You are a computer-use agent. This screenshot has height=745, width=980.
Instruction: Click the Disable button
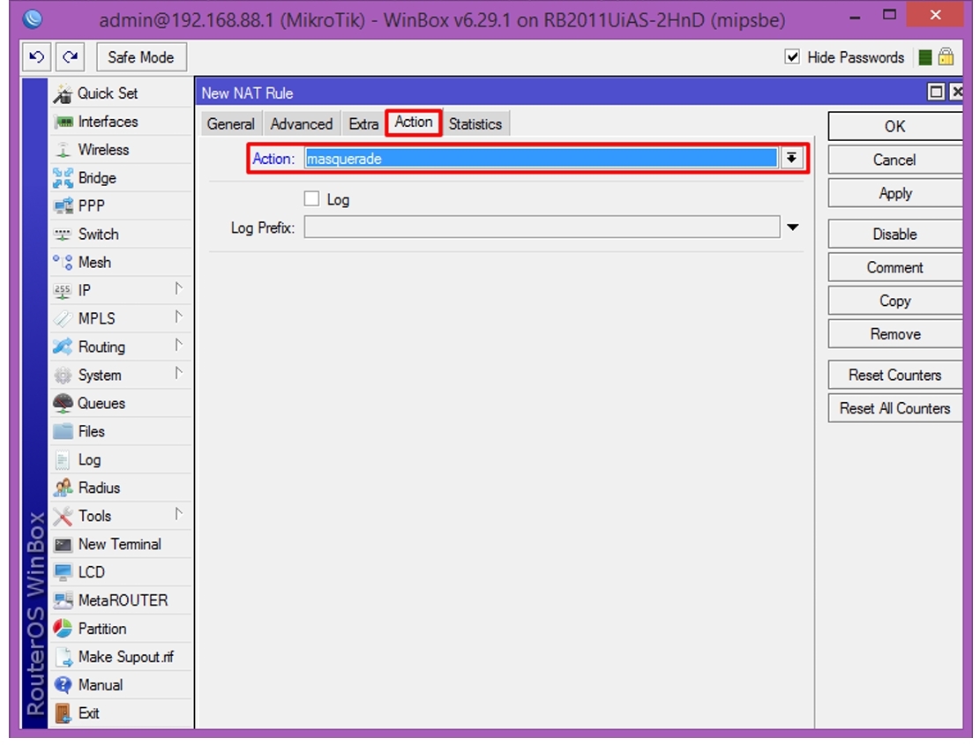click(x=895, y=235)
